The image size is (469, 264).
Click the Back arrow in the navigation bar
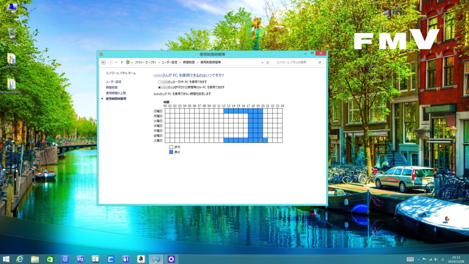coord(104,62)
